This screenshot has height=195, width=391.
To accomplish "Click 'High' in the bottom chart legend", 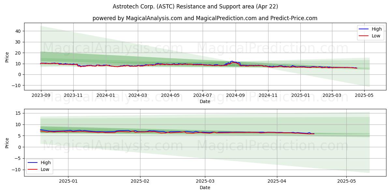I will (x=46, y=162).
